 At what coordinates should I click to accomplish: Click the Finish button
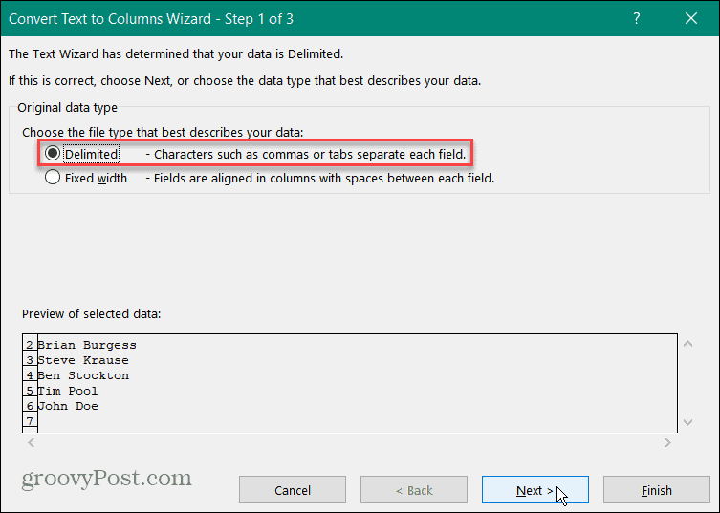pyautogui.click(x=656, y=490)
